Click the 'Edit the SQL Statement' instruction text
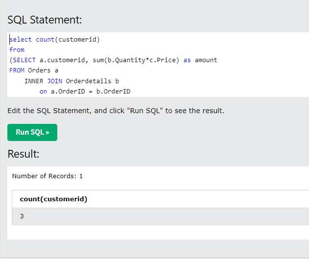This screenshot has height=260, width=309. pos(116,111)
